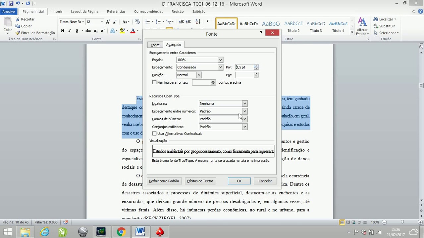Click the Copiar icon
The height and width of the screenshot is (238, 424).
coord(18,26)
